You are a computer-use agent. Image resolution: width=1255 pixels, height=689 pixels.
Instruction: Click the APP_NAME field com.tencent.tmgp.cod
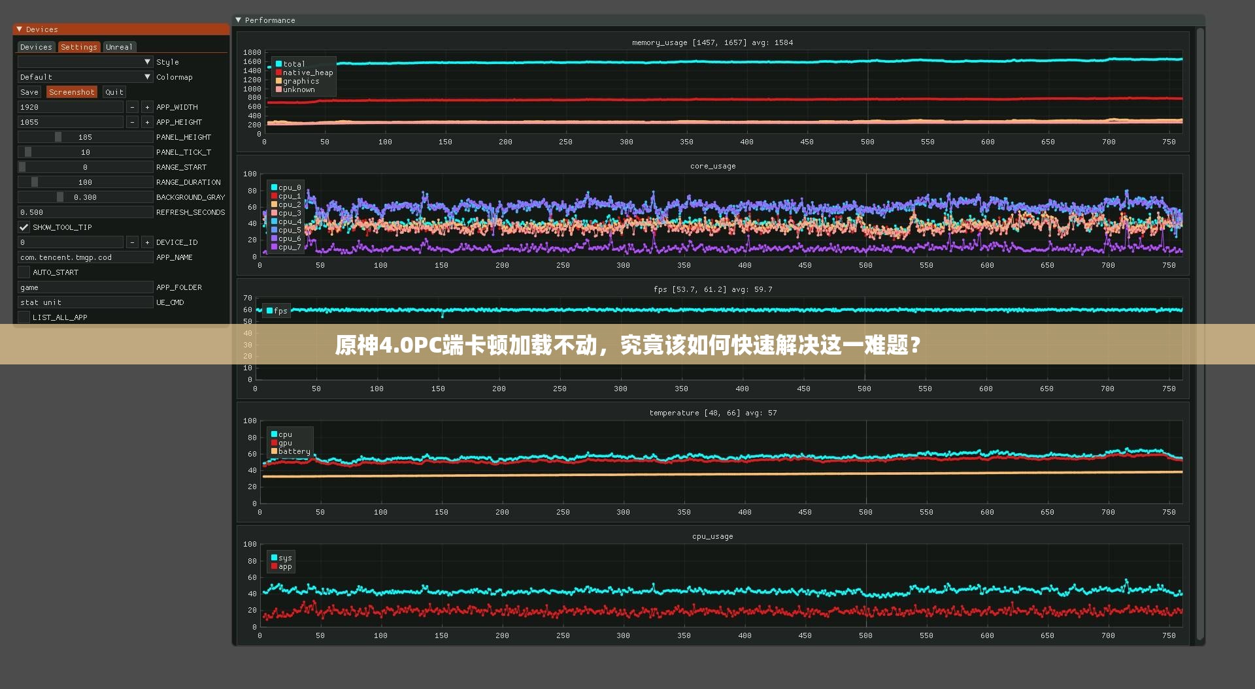pyautogui.click(x=85, y=257)
